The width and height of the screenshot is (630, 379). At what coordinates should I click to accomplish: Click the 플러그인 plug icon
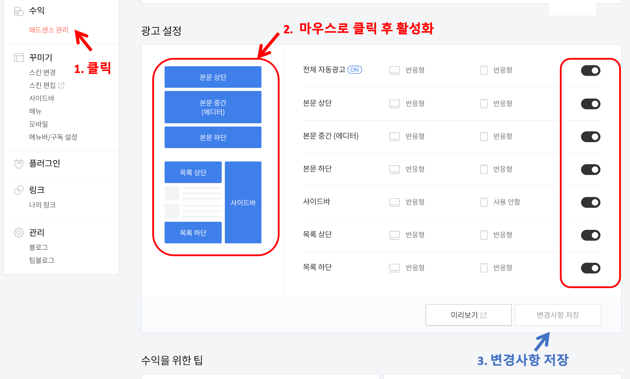[19, 164]
